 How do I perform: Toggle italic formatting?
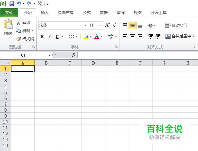click(49, 37)
